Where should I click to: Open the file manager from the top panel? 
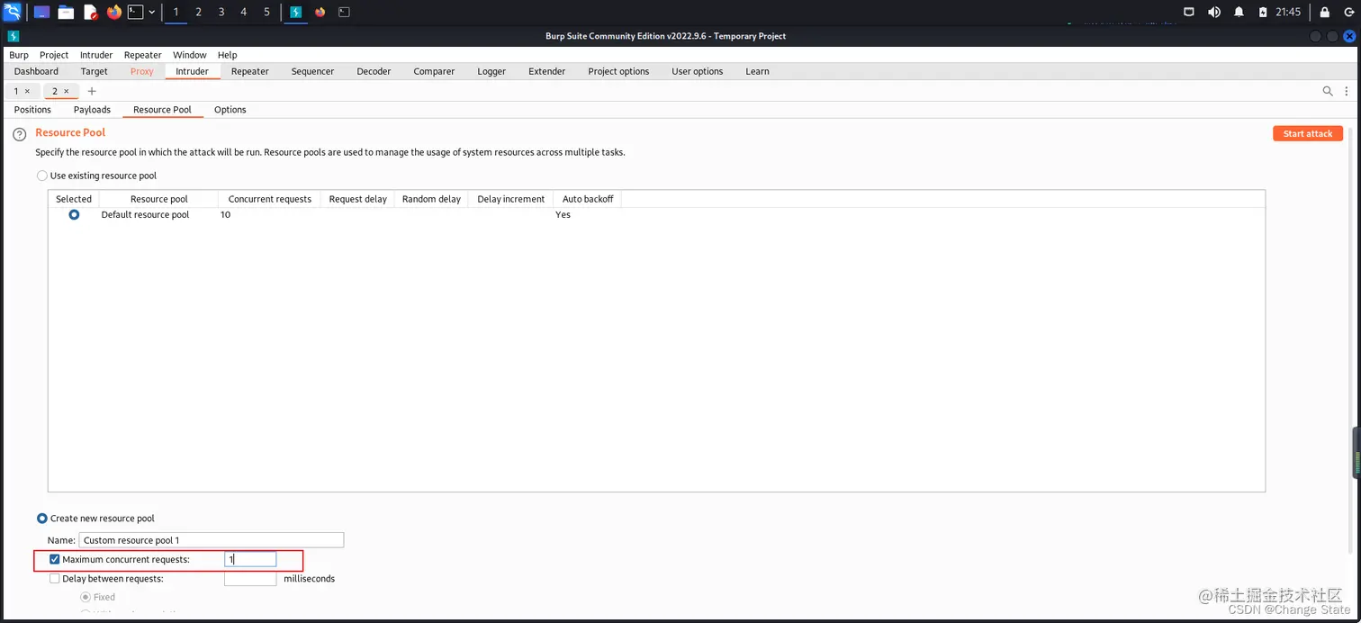[66, 12]
